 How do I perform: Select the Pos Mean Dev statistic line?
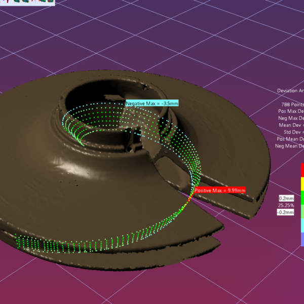[290, 138]
